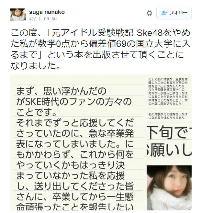Open the selfie photo with white scarf
The height and width of the screenshot is (213, 201).
(x=169, y=188)
